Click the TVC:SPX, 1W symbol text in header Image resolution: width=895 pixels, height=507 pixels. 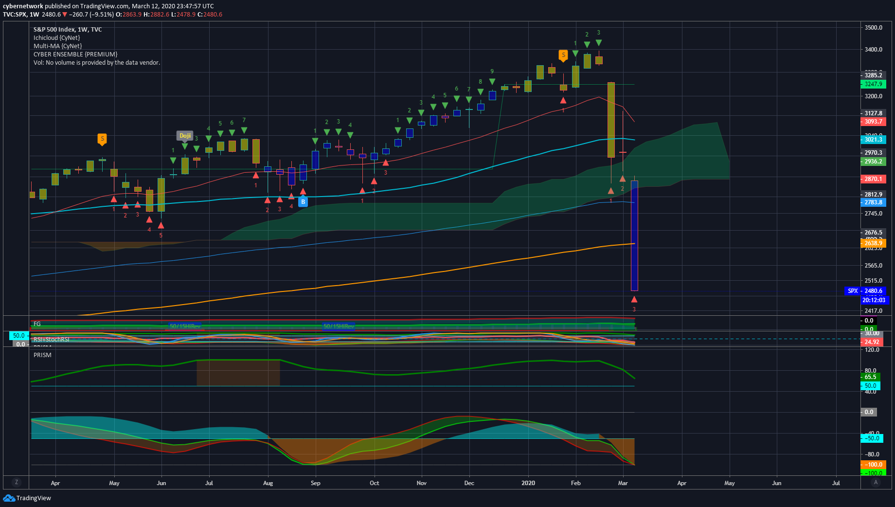pyautogui.click(x=21, y=14)
